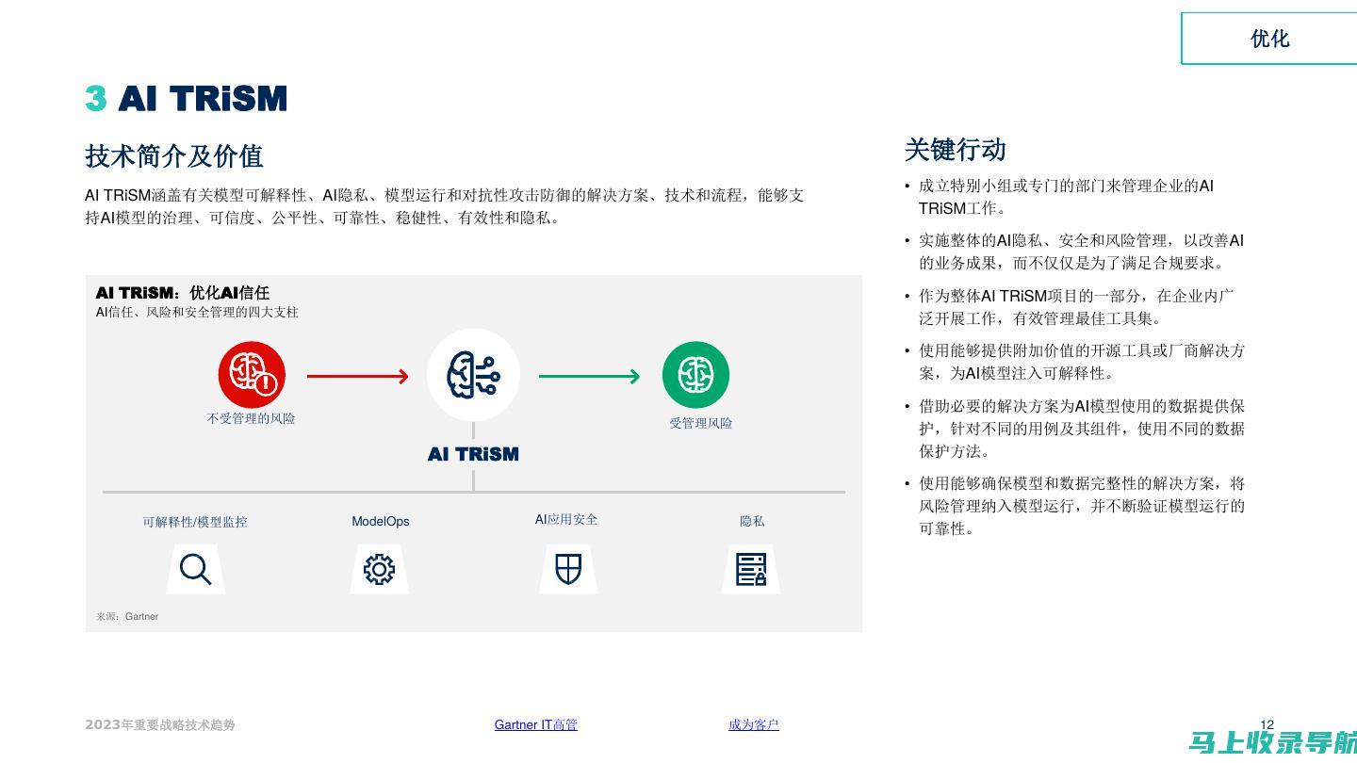Click the footer text 2023年重要战略技术趋势

click(x=160, y=724)
